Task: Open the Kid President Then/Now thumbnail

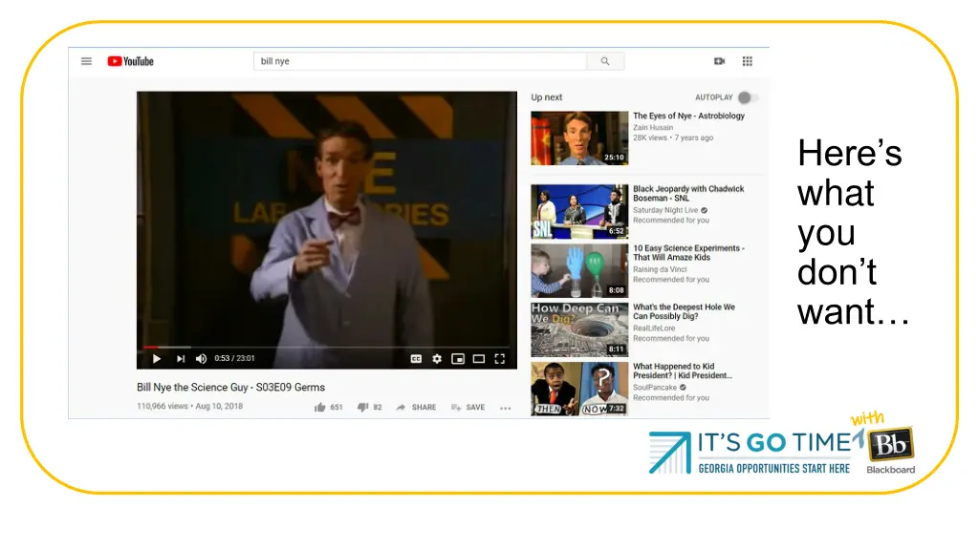Action: [x=579, y=390]
